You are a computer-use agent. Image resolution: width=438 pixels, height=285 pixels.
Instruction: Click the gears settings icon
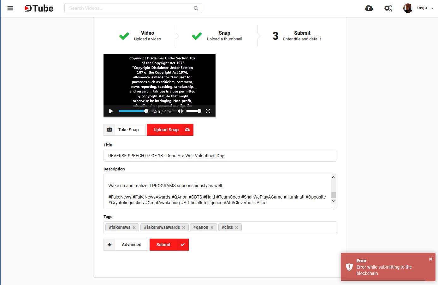tap(388, 8)
